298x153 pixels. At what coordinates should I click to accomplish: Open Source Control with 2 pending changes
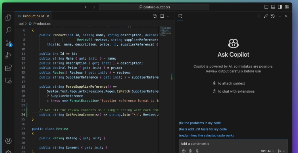point(8,43)
